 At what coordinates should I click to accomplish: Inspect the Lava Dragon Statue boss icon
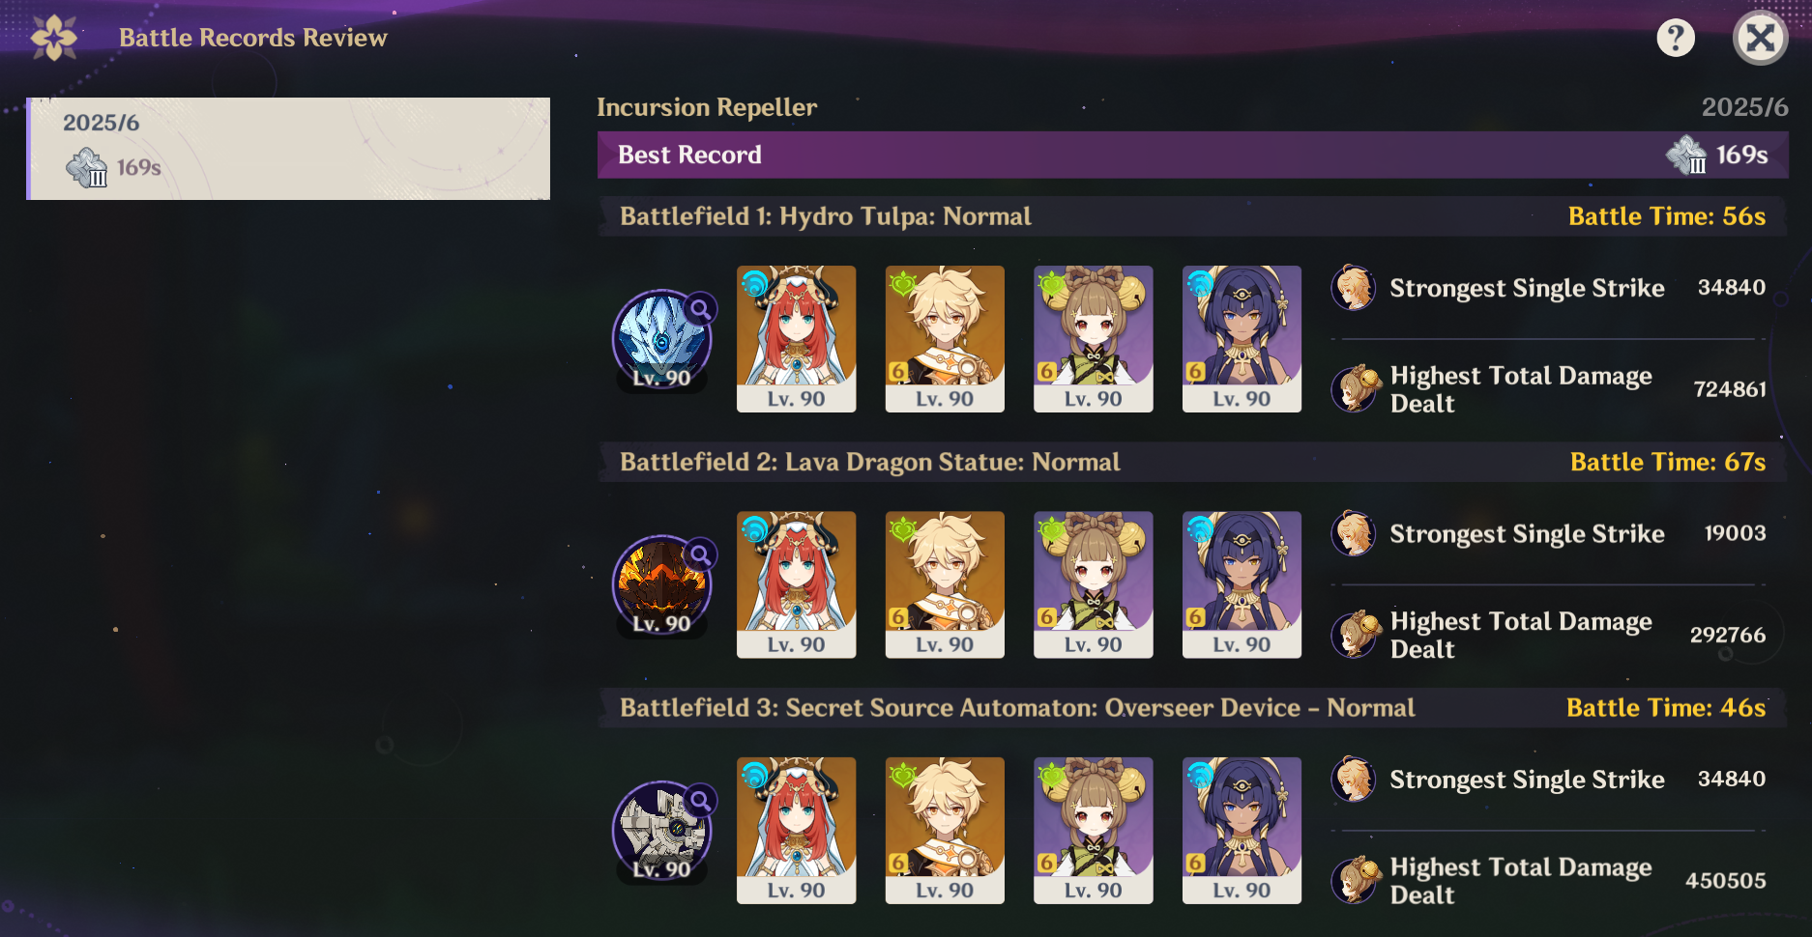coord(662,585)
